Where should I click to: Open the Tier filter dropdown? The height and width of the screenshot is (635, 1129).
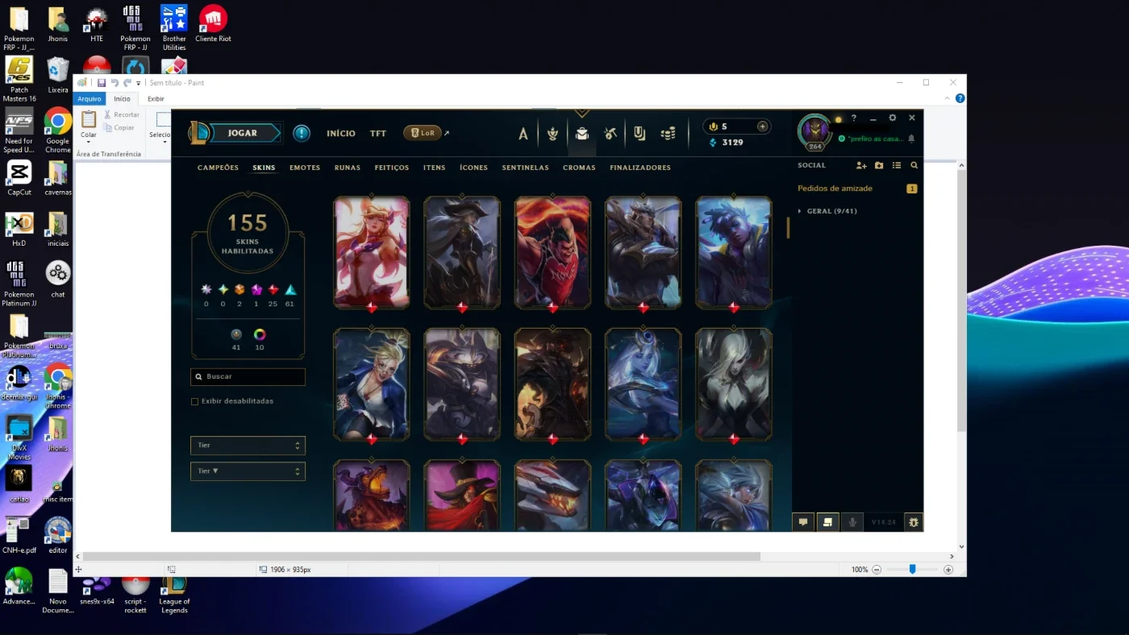(248, 446)
